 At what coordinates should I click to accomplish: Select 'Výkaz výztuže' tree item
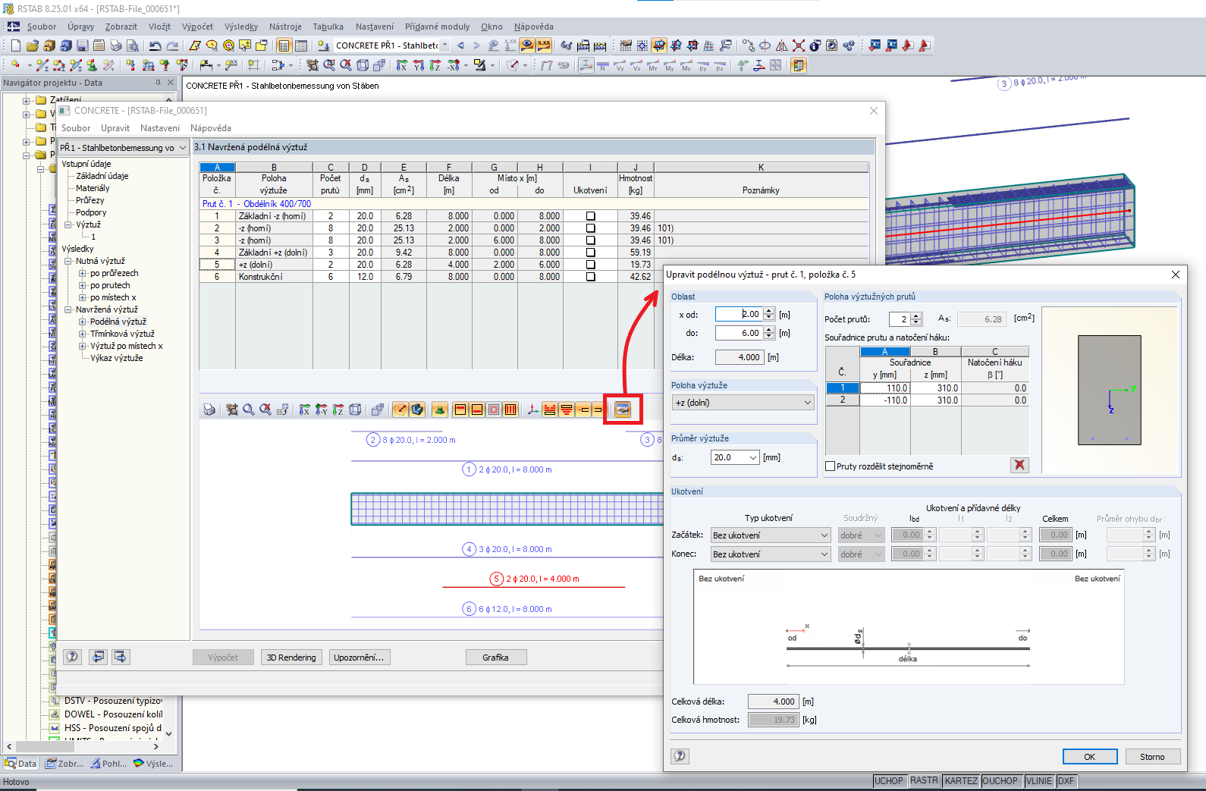coord(116,358)
